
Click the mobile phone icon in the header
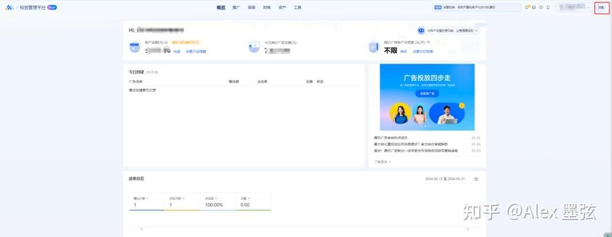(x=548, y=7)
